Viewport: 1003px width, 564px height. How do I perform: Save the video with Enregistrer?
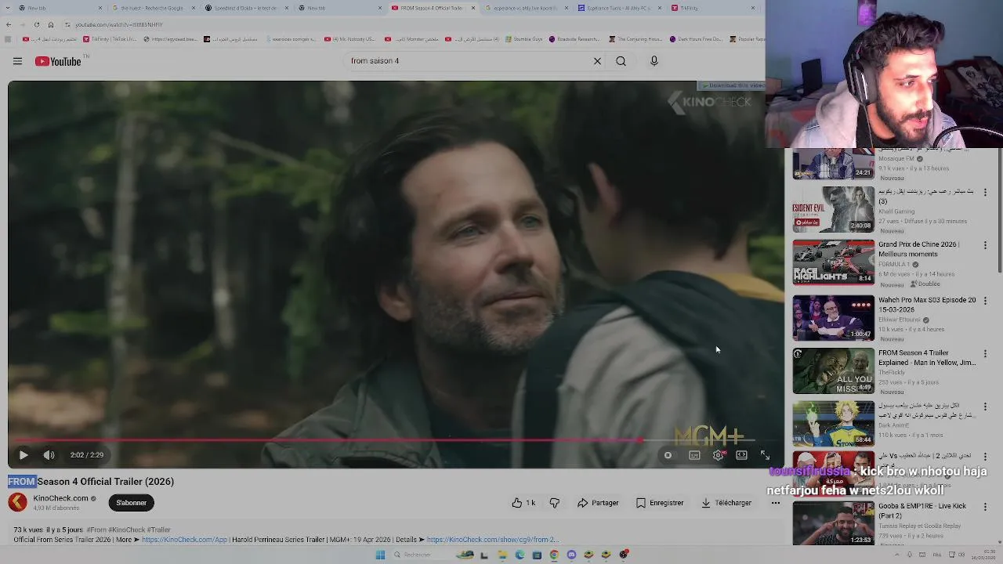660,503
